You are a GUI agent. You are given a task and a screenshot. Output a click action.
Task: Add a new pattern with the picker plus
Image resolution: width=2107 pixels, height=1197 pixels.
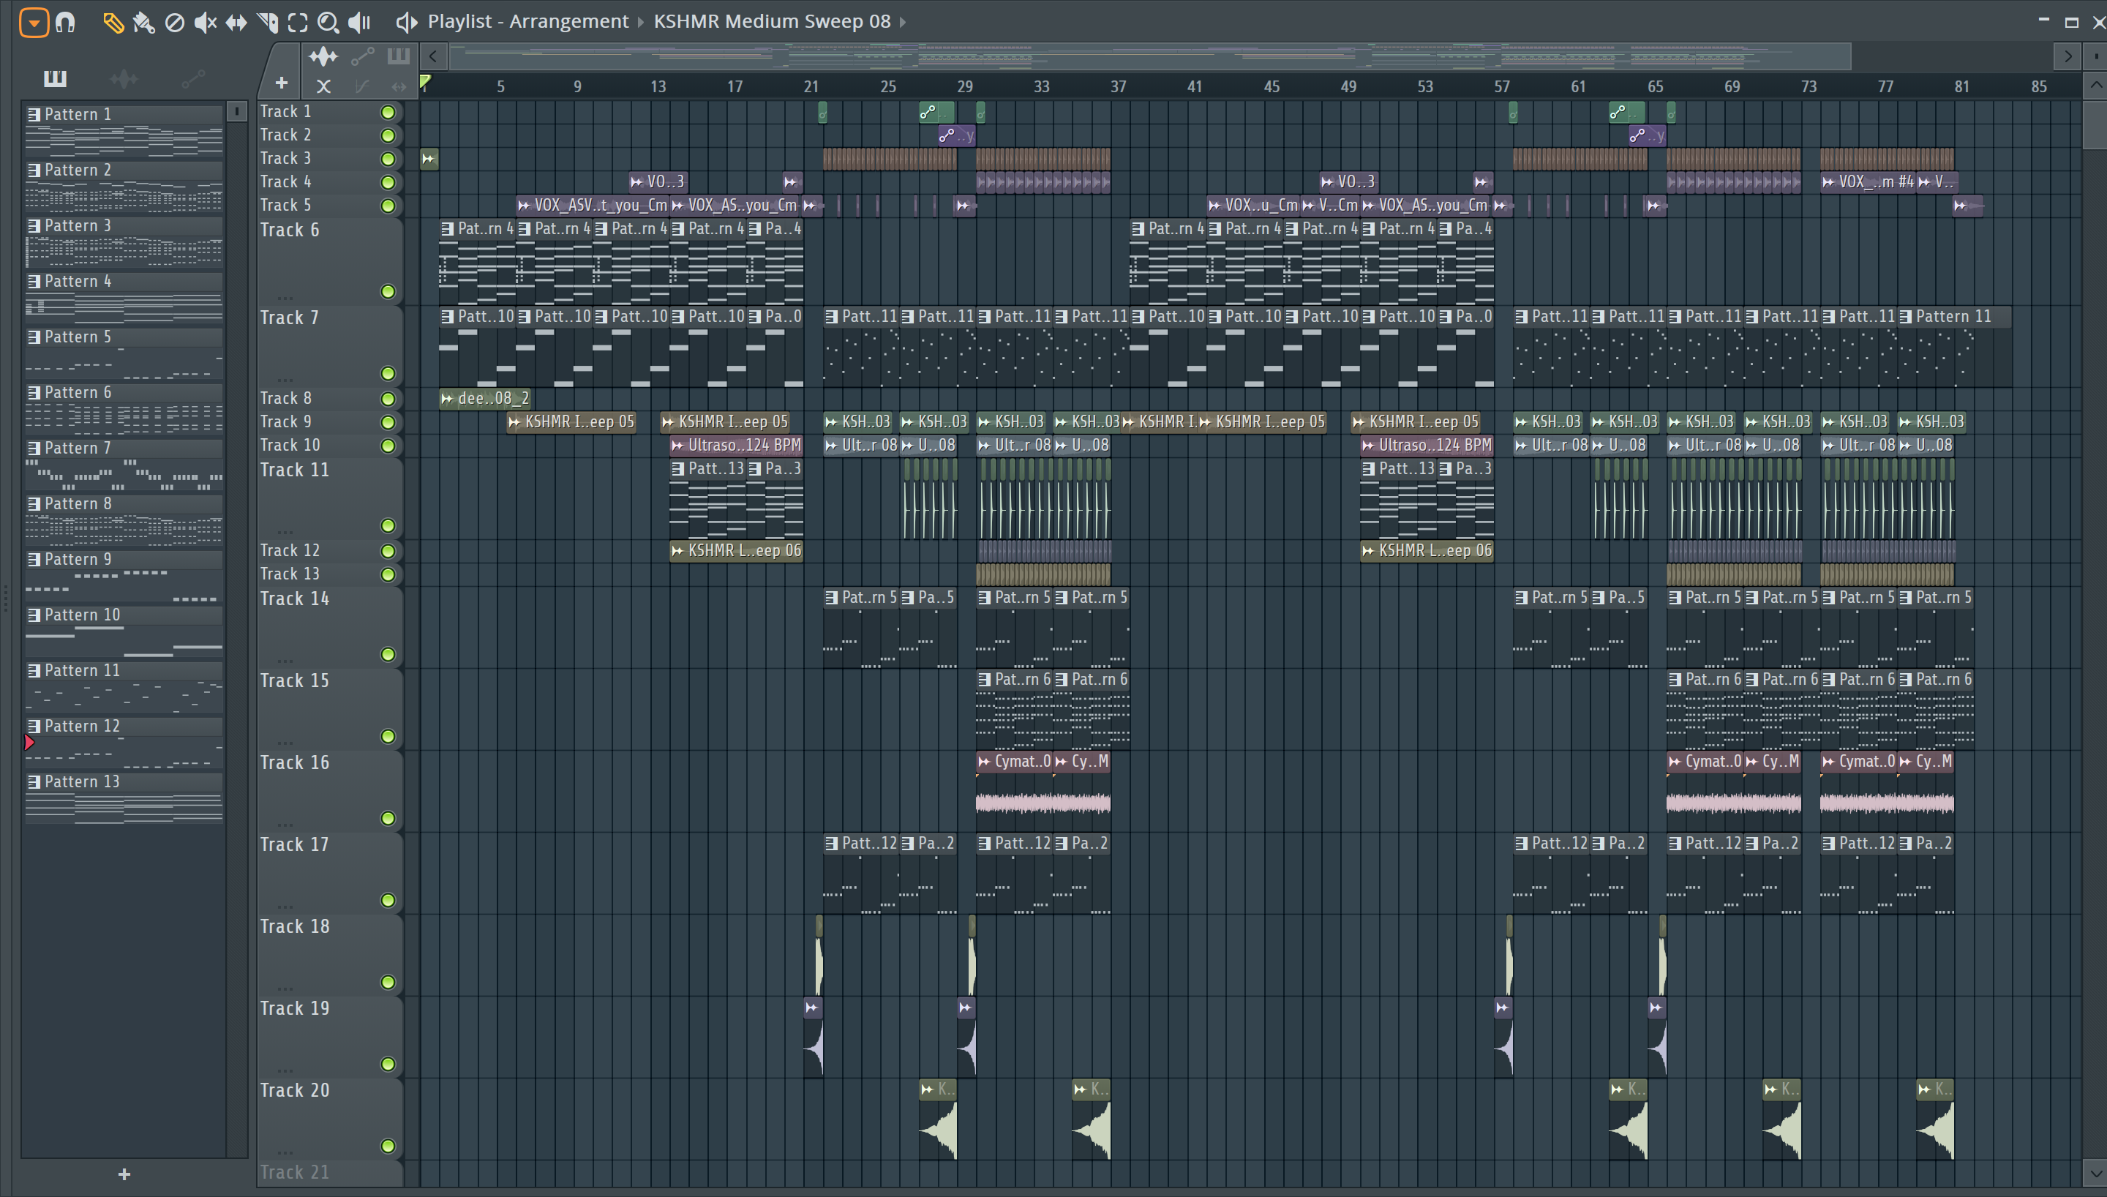pyautogui.click(x=124, y=1174)
